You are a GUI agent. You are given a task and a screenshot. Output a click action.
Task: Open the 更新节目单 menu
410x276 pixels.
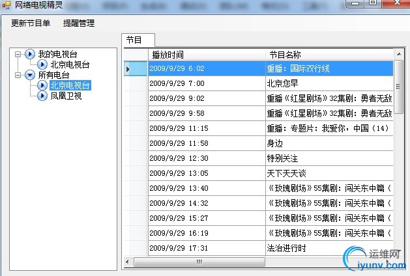[x=31, y=23]
